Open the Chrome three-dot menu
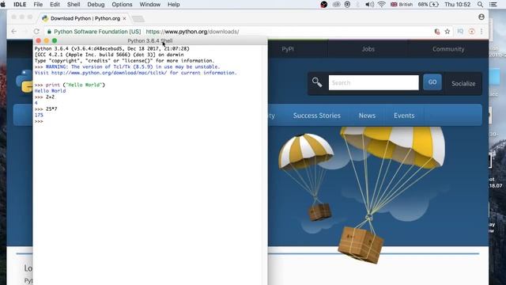 [x=481, y=32]
